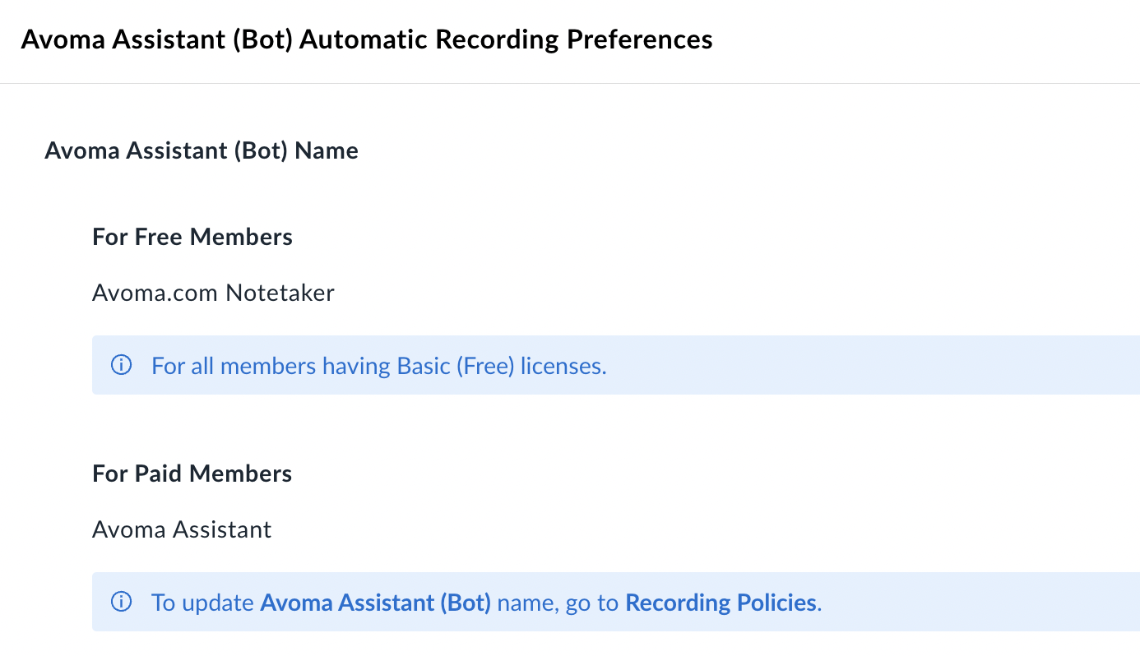Select the Basic (Free) licenses info banner
Viewport: 1140px width, 656px height.
(x=576, y=364)
